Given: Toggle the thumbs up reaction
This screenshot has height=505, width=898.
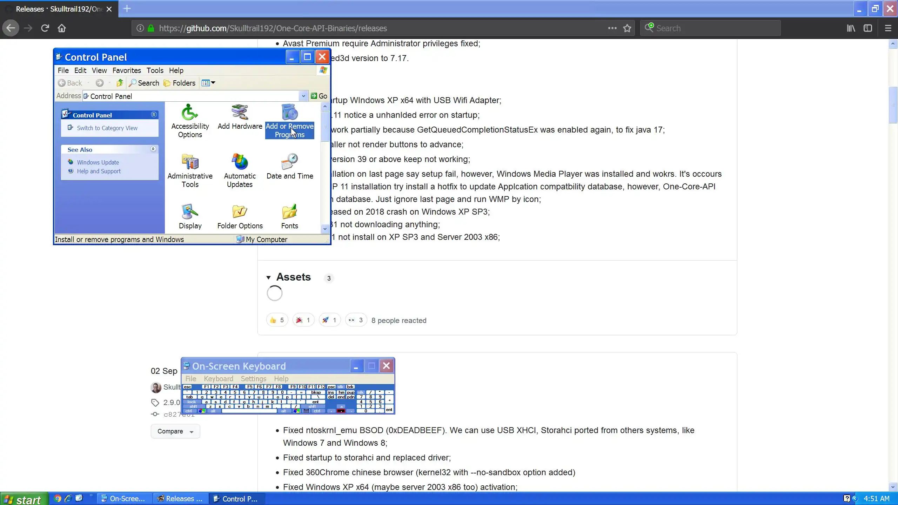Looking at the screenshot, I should (x=277, y=320).
